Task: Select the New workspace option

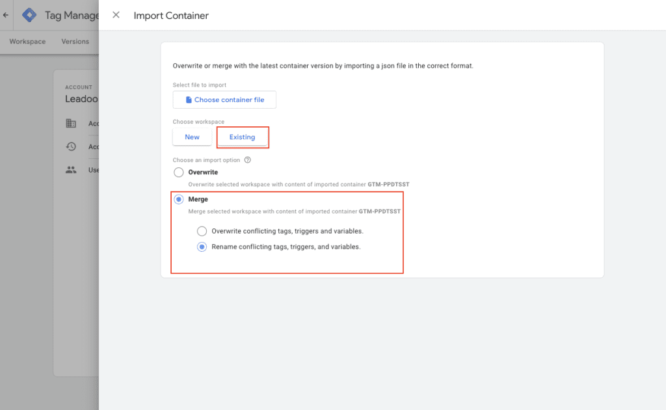Action: click(x=191, y=137)
